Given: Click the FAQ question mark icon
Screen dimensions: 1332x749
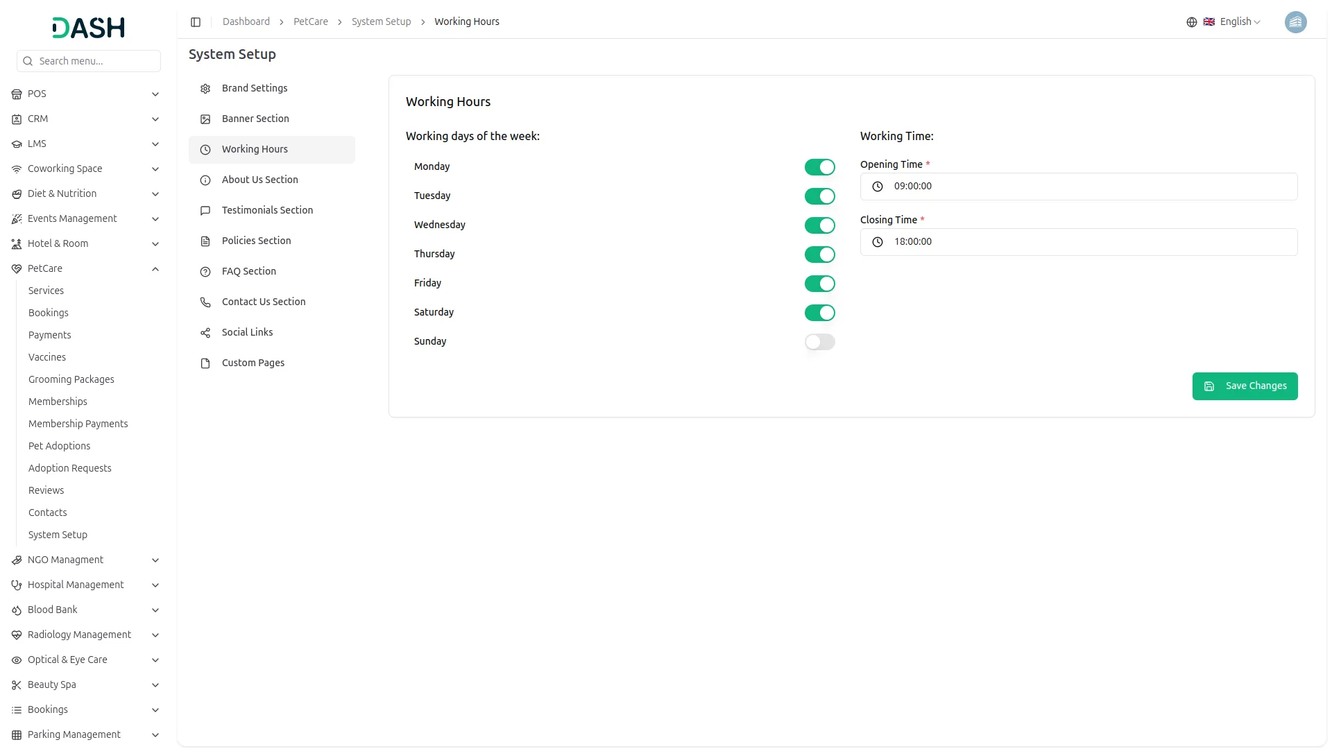Looking at the screenshot, I should click(205, 272).
